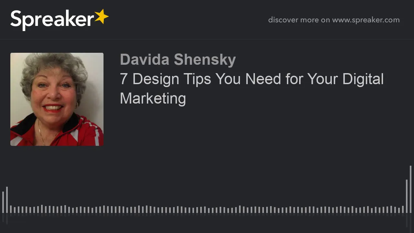Screen dimensions: 414x233
Task: Click the word "Marketing" in the title
Action: [153, 98]
